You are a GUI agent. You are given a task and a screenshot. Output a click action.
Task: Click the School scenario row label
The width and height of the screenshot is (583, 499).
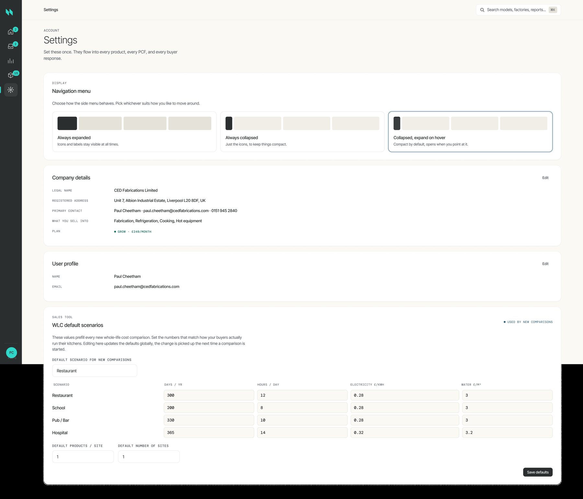(x=59, y=408)
